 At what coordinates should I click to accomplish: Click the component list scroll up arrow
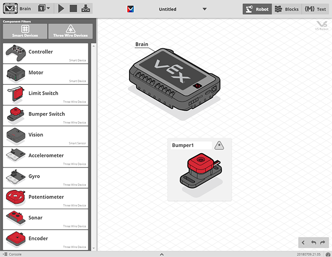pos(94,46)
